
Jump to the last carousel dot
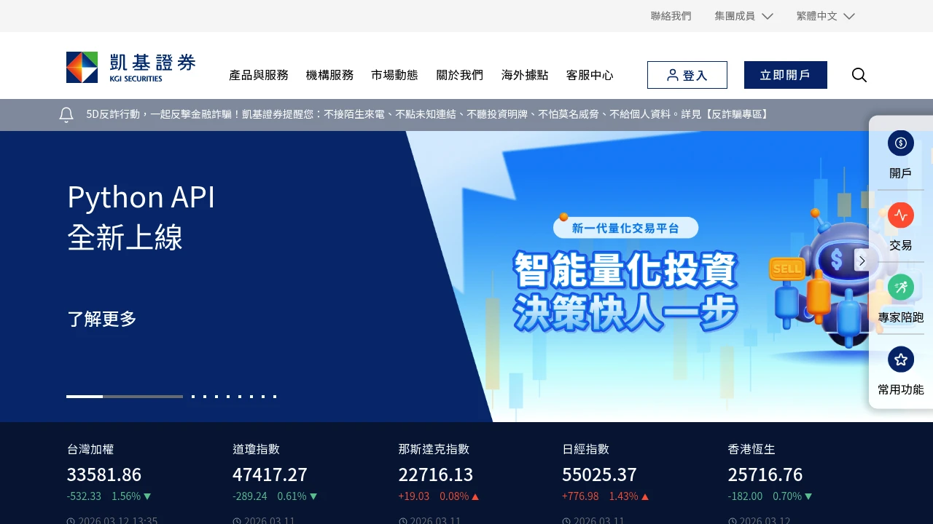click(x=275, y=397)
